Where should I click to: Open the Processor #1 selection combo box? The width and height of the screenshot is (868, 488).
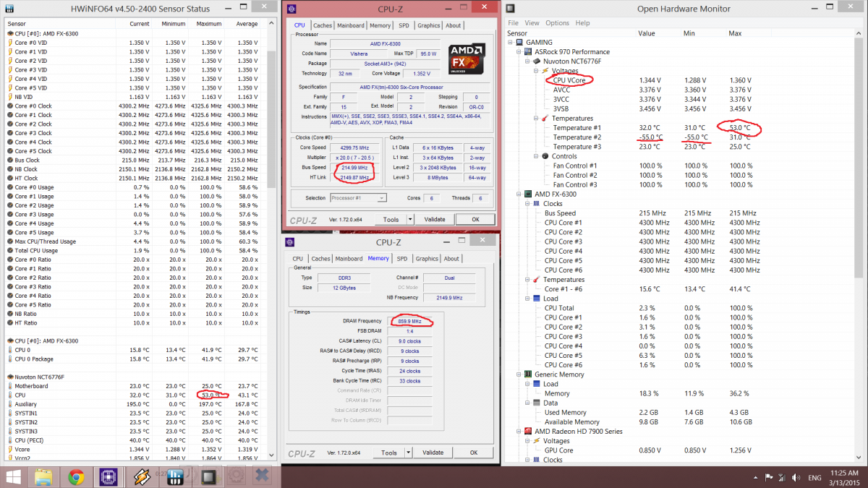click(x=358, y=197)
